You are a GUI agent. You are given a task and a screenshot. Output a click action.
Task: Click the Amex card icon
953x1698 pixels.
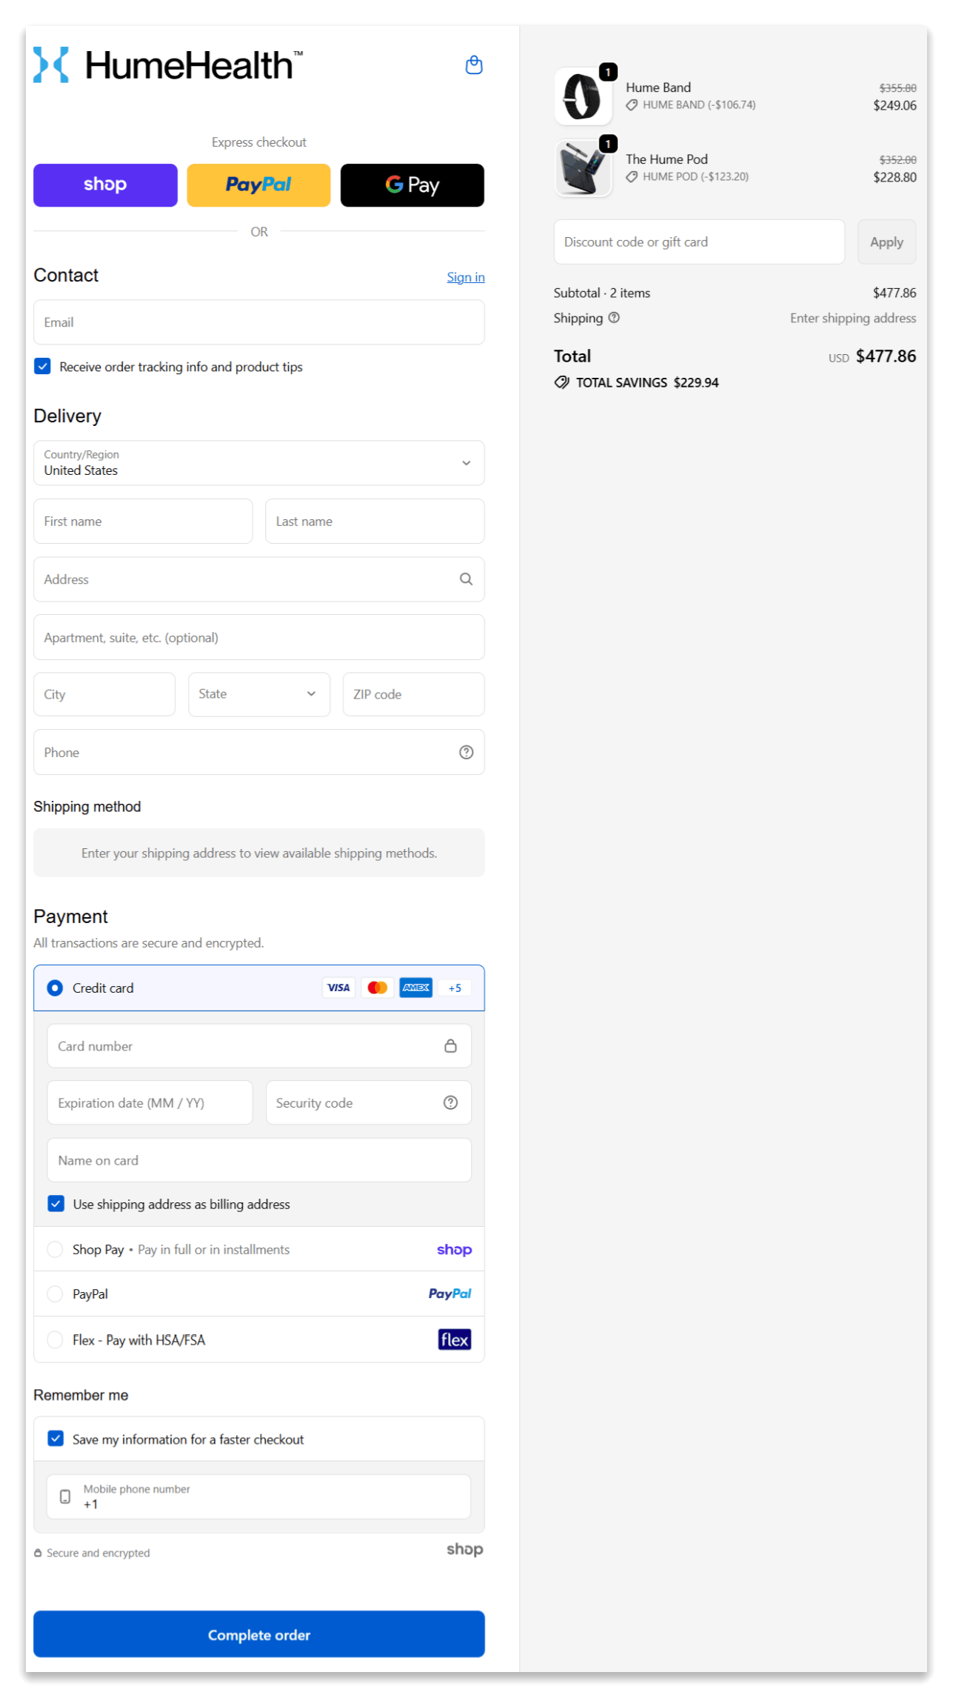pyautogui.click(x=416, y=988)
